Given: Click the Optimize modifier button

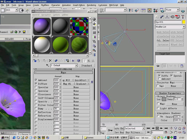Looking at the screenshot, I should (x=163, y=45).
